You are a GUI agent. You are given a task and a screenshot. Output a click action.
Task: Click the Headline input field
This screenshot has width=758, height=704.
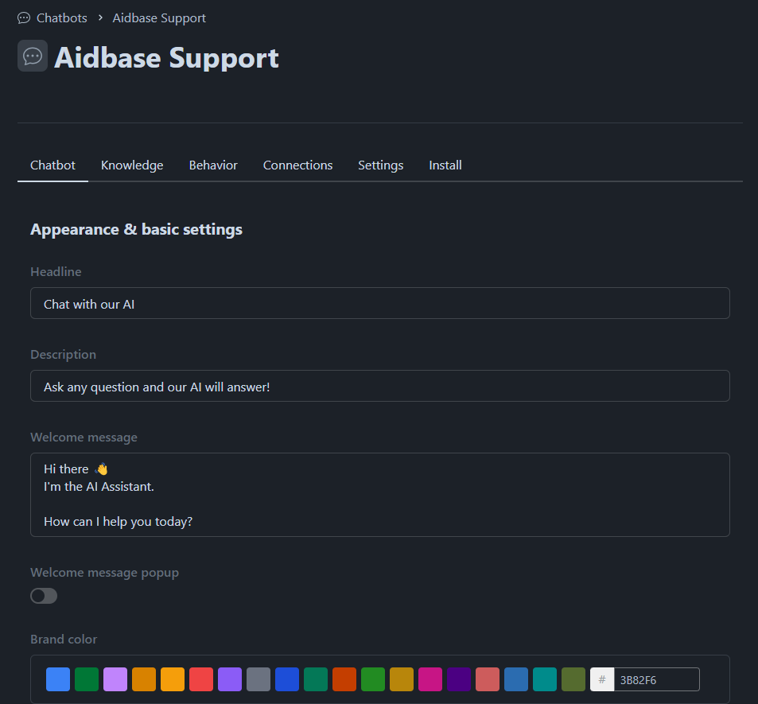point(379,303)
